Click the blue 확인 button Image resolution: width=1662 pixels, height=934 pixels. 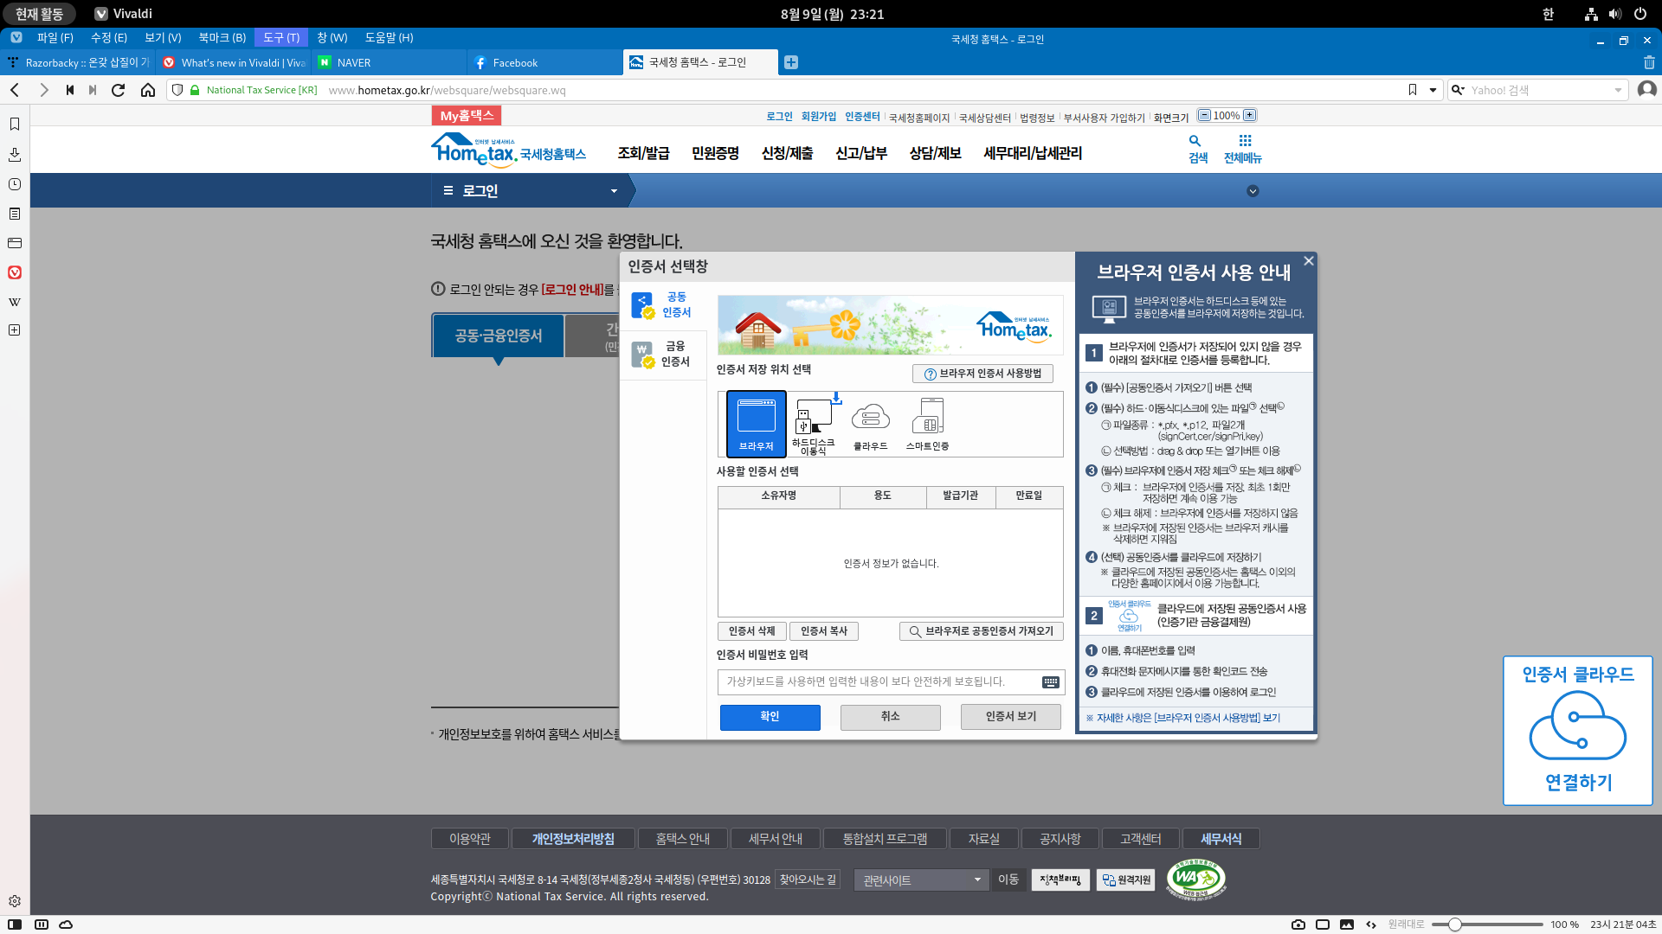point(770,717)
